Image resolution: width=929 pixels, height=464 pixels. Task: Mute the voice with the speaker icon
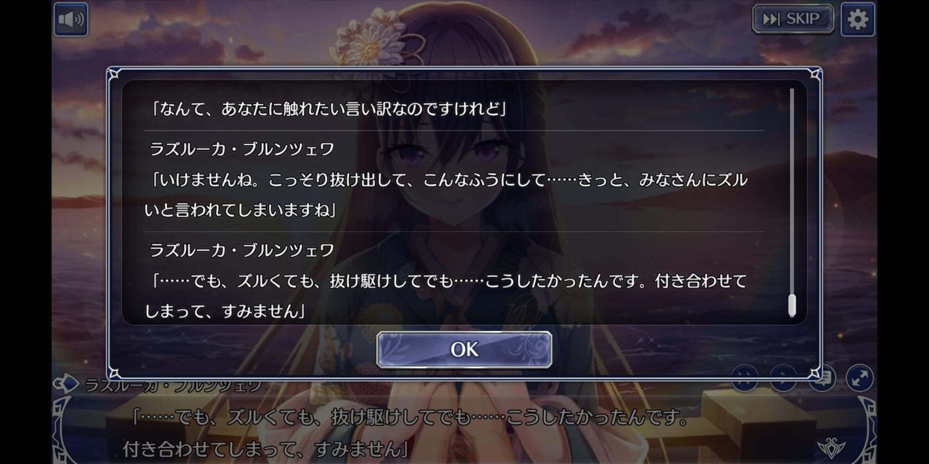[x=71, y=19]
